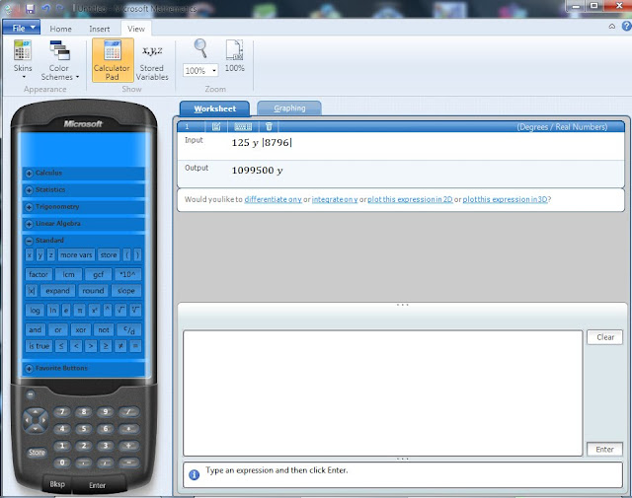Click the 'slope' button
The width and height of the screenshot is (632, 498).
click(126, 291)
